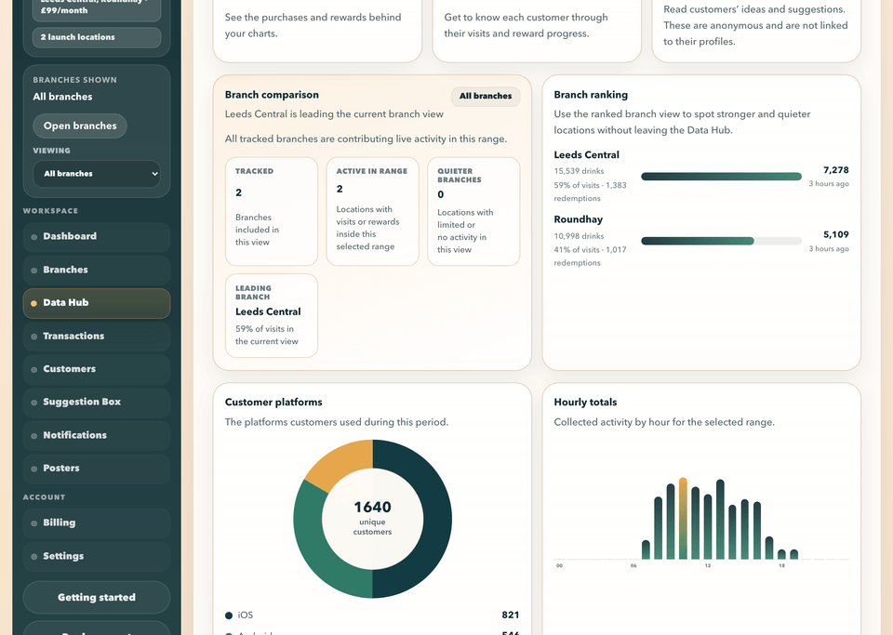This screenshot has height=635, width=893.
Task: Click the Customer platforms heading
Action: [273, 403]
